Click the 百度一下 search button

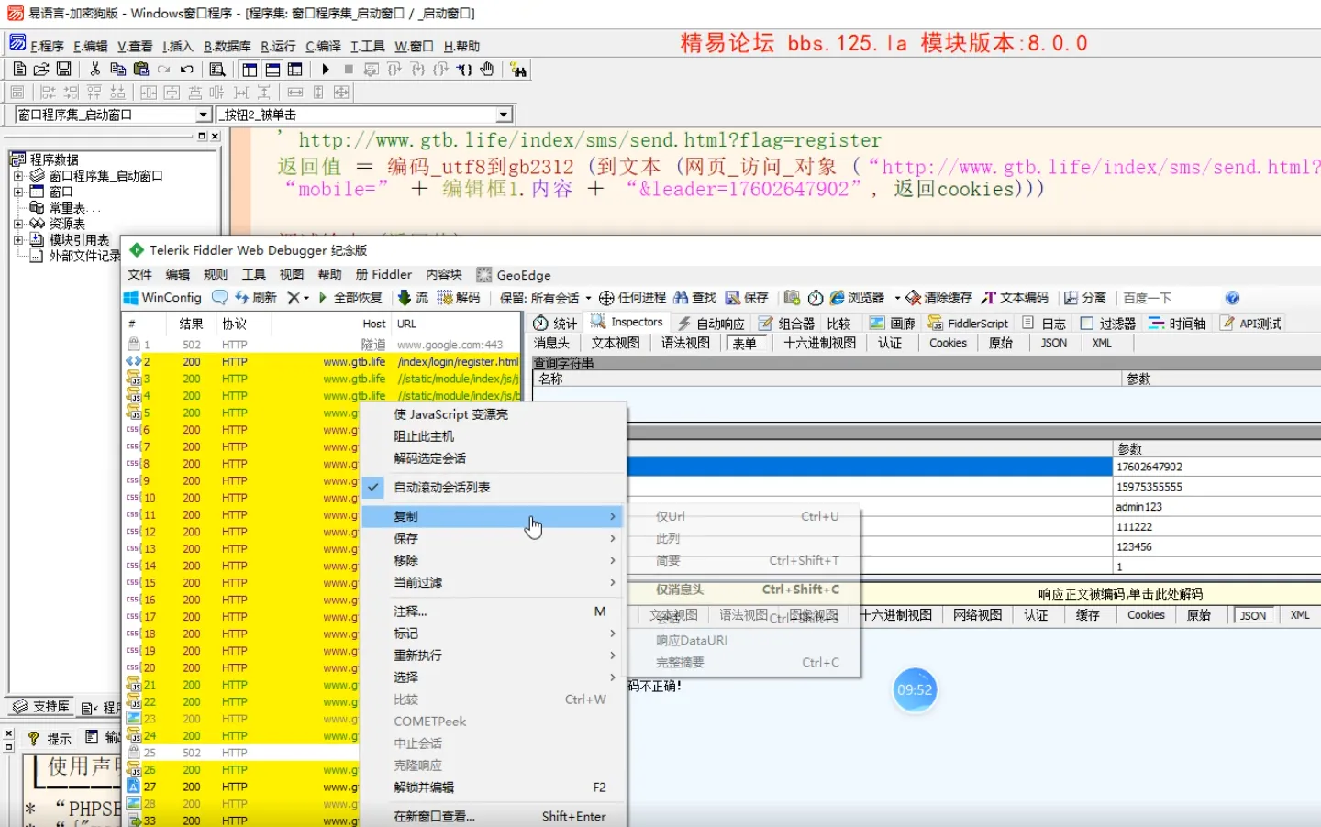point(1148,297)
